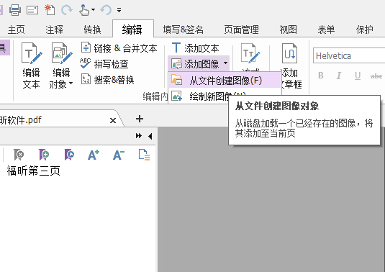This screenshot has height=272, width=385.
Task: Open the 页面管理 ribbon tab
Action: pyautogui.click(x=241, y=30)
